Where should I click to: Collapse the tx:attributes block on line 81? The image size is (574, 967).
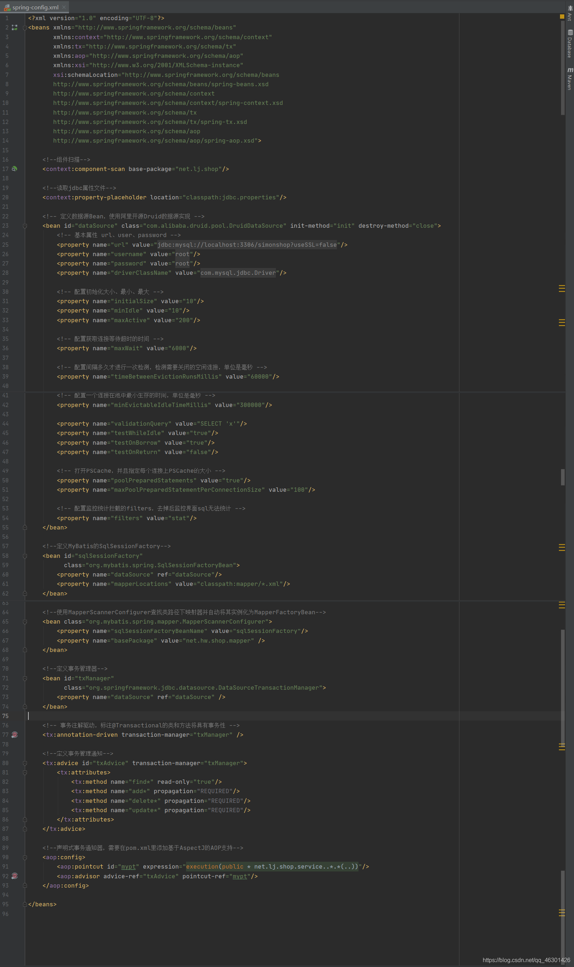[25, 773]
